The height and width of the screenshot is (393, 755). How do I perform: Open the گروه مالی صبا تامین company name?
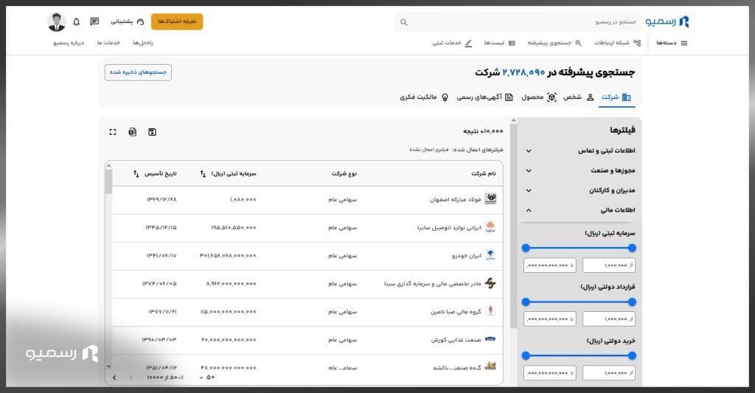pos(456,312)
